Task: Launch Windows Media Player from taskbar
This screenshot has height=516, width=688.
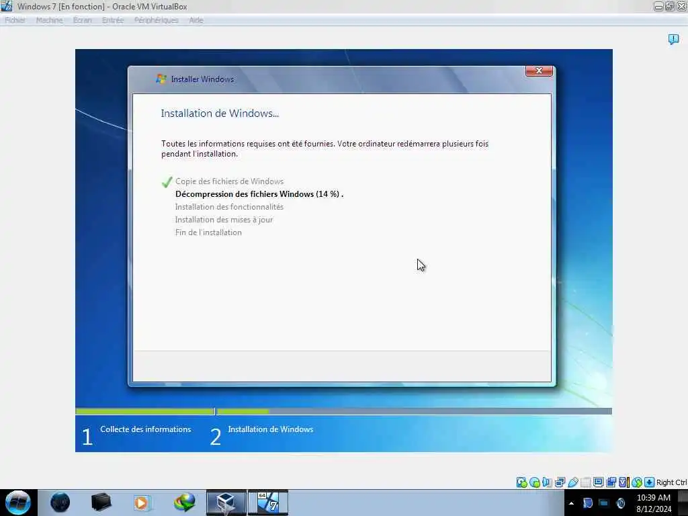Action: pyautogui.click(x=142, y=503)
